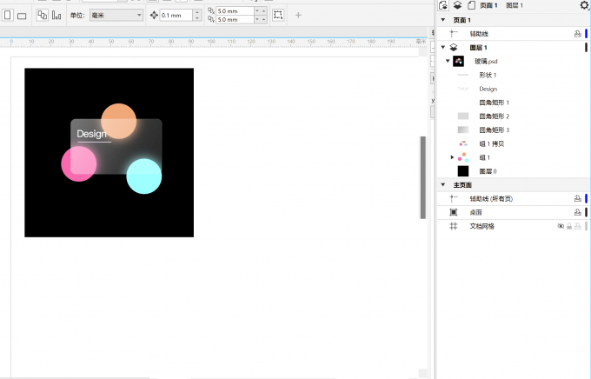This screenshot has width=591, height=379.
Task: Click the all-pages icon in toolbar
Action: coord(42,16)
